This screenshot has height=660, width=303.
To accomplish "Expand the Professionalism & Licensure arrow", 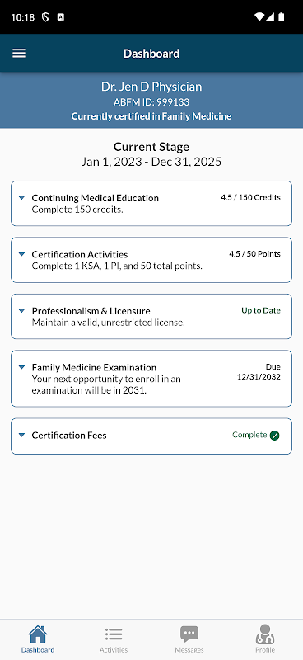I will pyautogui.click(x=22, y=311).
